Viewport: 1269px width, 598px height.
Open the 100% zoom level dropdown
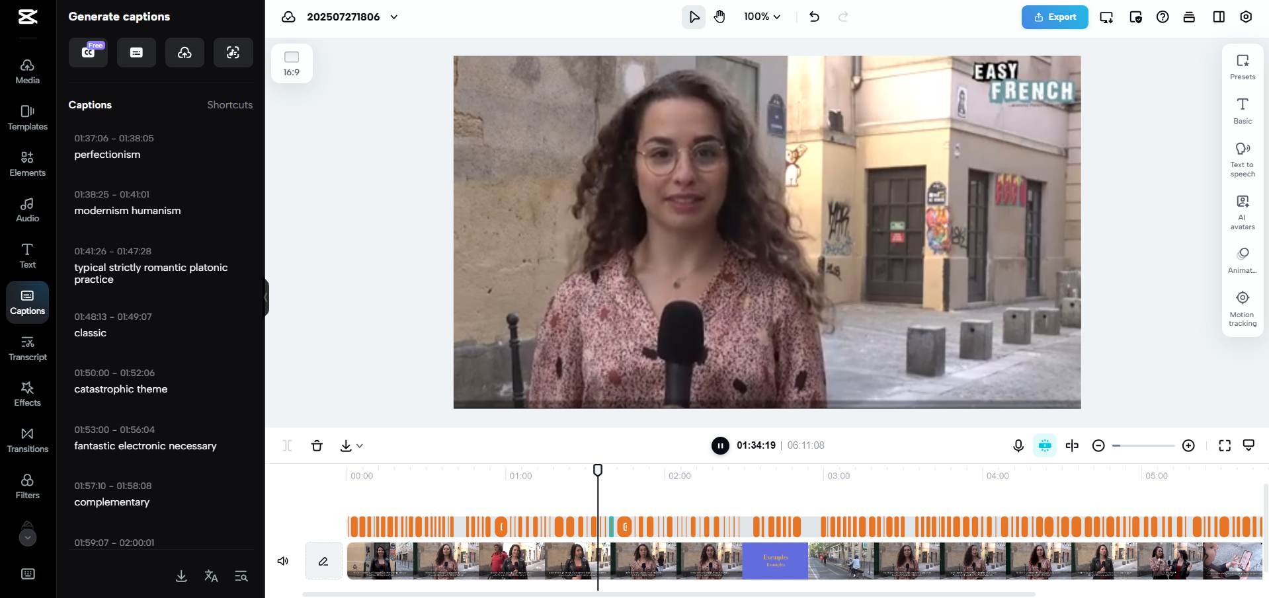coord(761,17)
